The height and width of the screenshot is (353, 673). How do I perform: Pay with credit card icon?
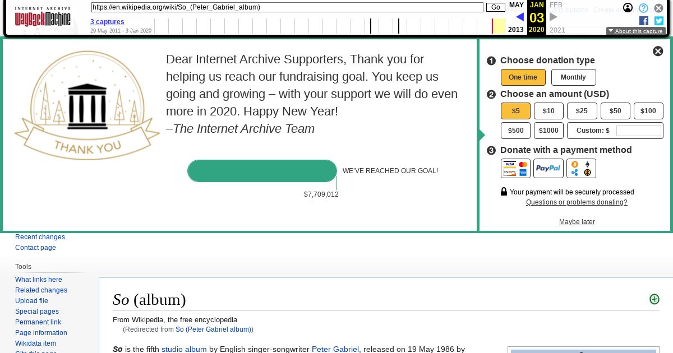click(x=515, y=168)
